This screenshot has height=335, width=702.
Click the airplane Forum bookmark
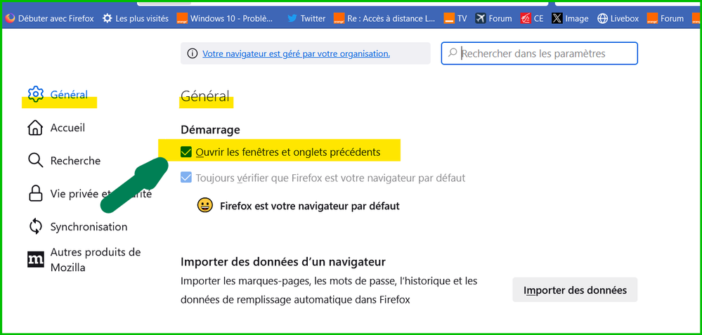point(481,18)
